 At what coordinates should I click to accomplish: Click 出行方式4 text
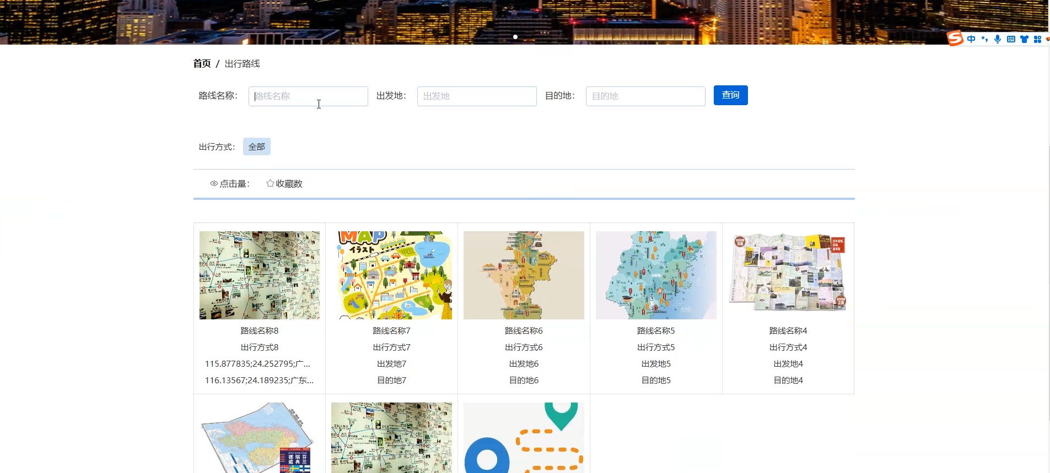click(x=788, y=347)
